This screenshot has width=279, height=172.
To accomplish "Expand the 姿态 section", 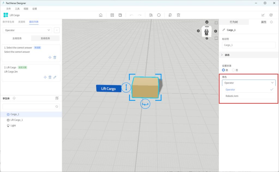I will pyautogui.click(x=222, y=55).
